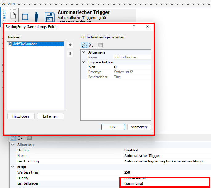
Task: Click the move member up arrow
Action: (70, 45)
